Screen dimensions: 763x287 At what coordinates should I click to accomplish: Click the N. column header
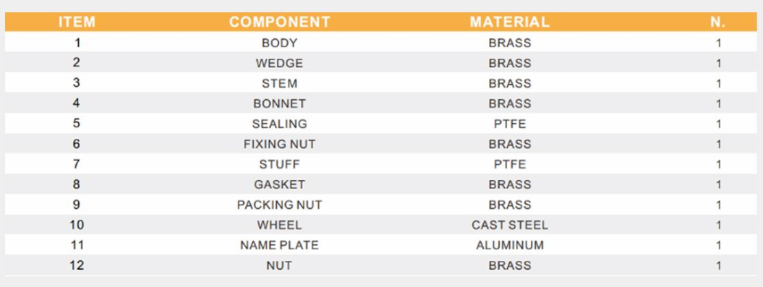(x=718, y=22)
